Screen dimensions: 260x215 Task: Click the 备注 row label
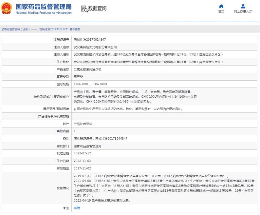pyautogui.click(x=66, y=139)
